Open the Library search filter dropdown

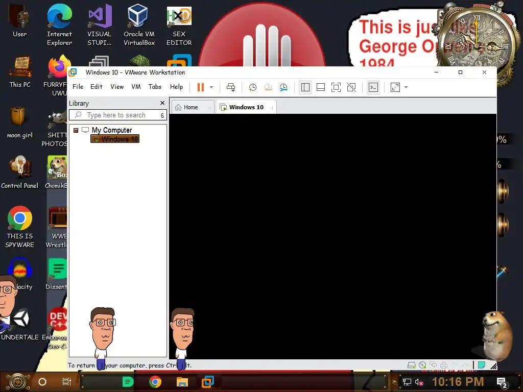[162, 115]
